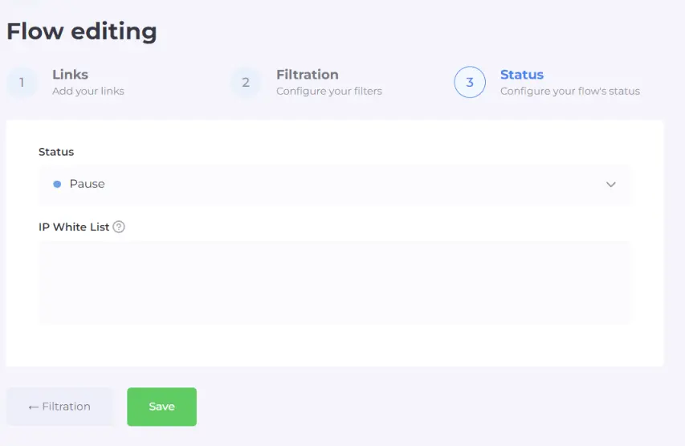
Task: Focus the IP White List text area
Action: [334, 283]
